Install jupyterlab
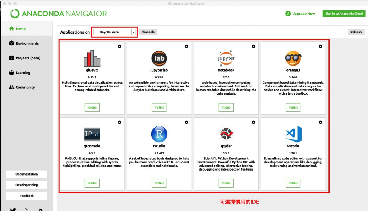Viewport: 368px width, 211px height. click(159, 107)
